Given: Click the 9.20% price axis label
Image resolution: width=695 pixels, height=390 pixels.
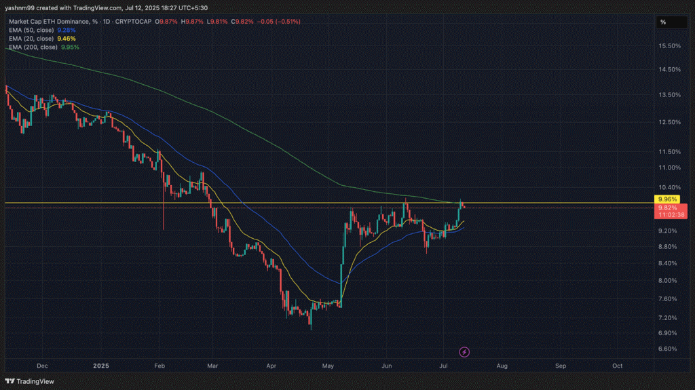Looking at the screenshot, I should 668,231.
